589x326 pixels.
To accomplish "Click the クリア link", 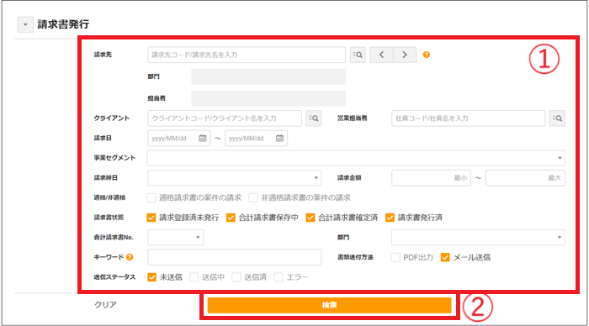I will [105, 305].
